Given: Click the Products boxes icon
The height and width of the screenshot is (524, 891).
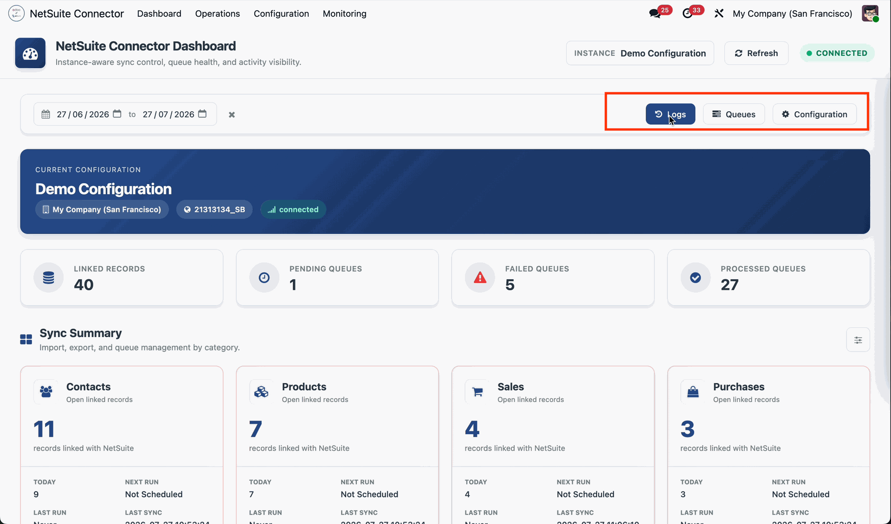Looking at the screenshot, I should (261, 392).
